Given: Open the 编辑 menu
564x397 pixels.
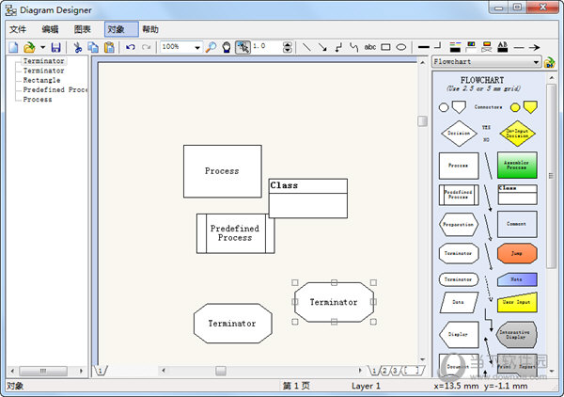Looking at the screenshot, I should click(50, 29).
